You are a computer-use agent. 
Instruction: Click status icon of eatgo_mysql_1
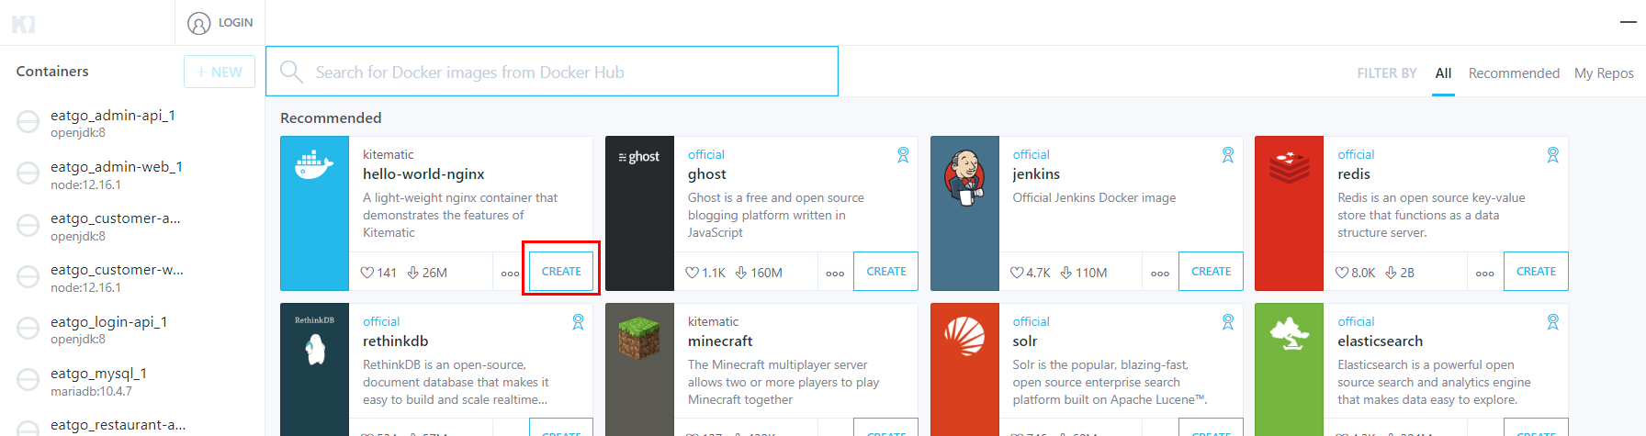[28, 379]
